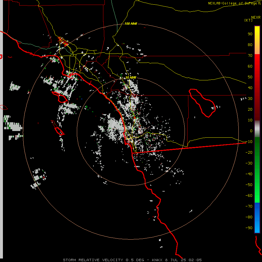Image resolution: width=262 pixels, height=262 pixels.
Task: Click the gray zero-velocity segment of color bar
Action: tap(257, 129)
